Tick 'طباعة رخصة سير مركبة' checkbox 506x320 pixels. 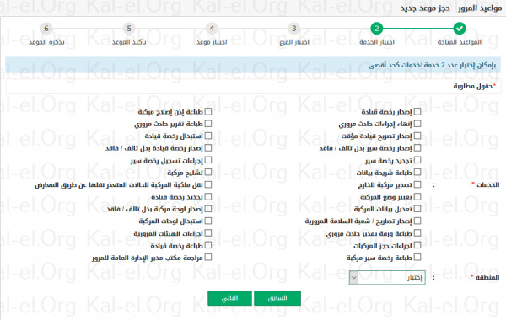click(x=417, y=257)
